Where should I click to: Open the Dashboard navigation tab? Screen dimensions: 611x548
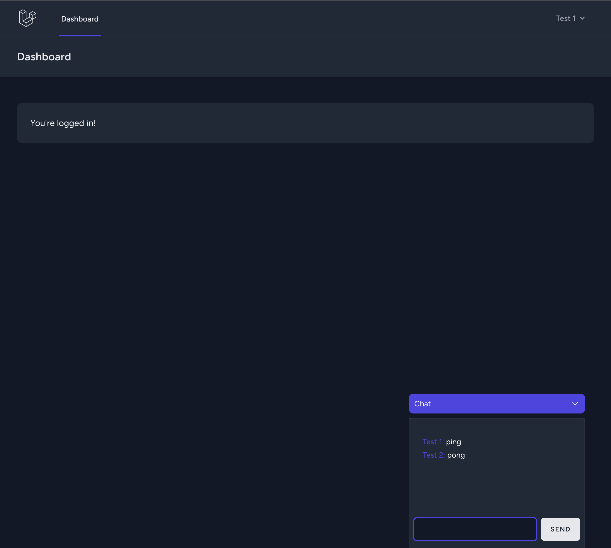(80, 19)
